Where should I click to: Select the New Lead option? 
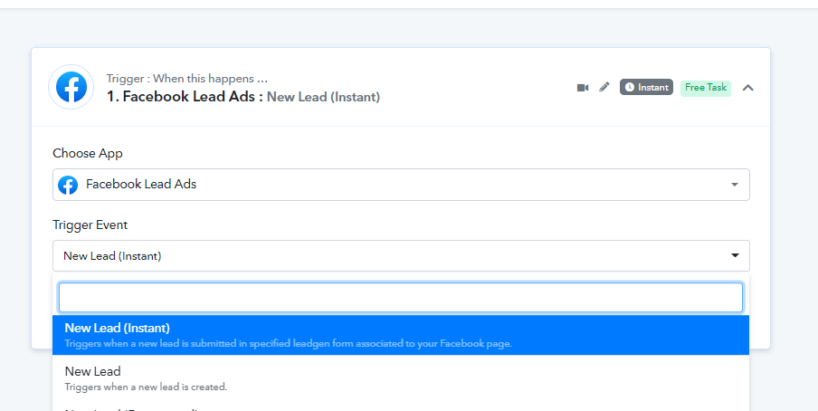click(x=401, y=378)
